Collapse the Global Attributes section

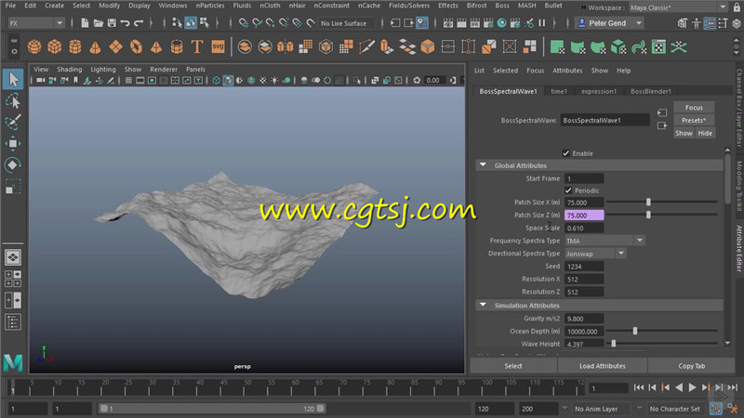tap(483, 165)
